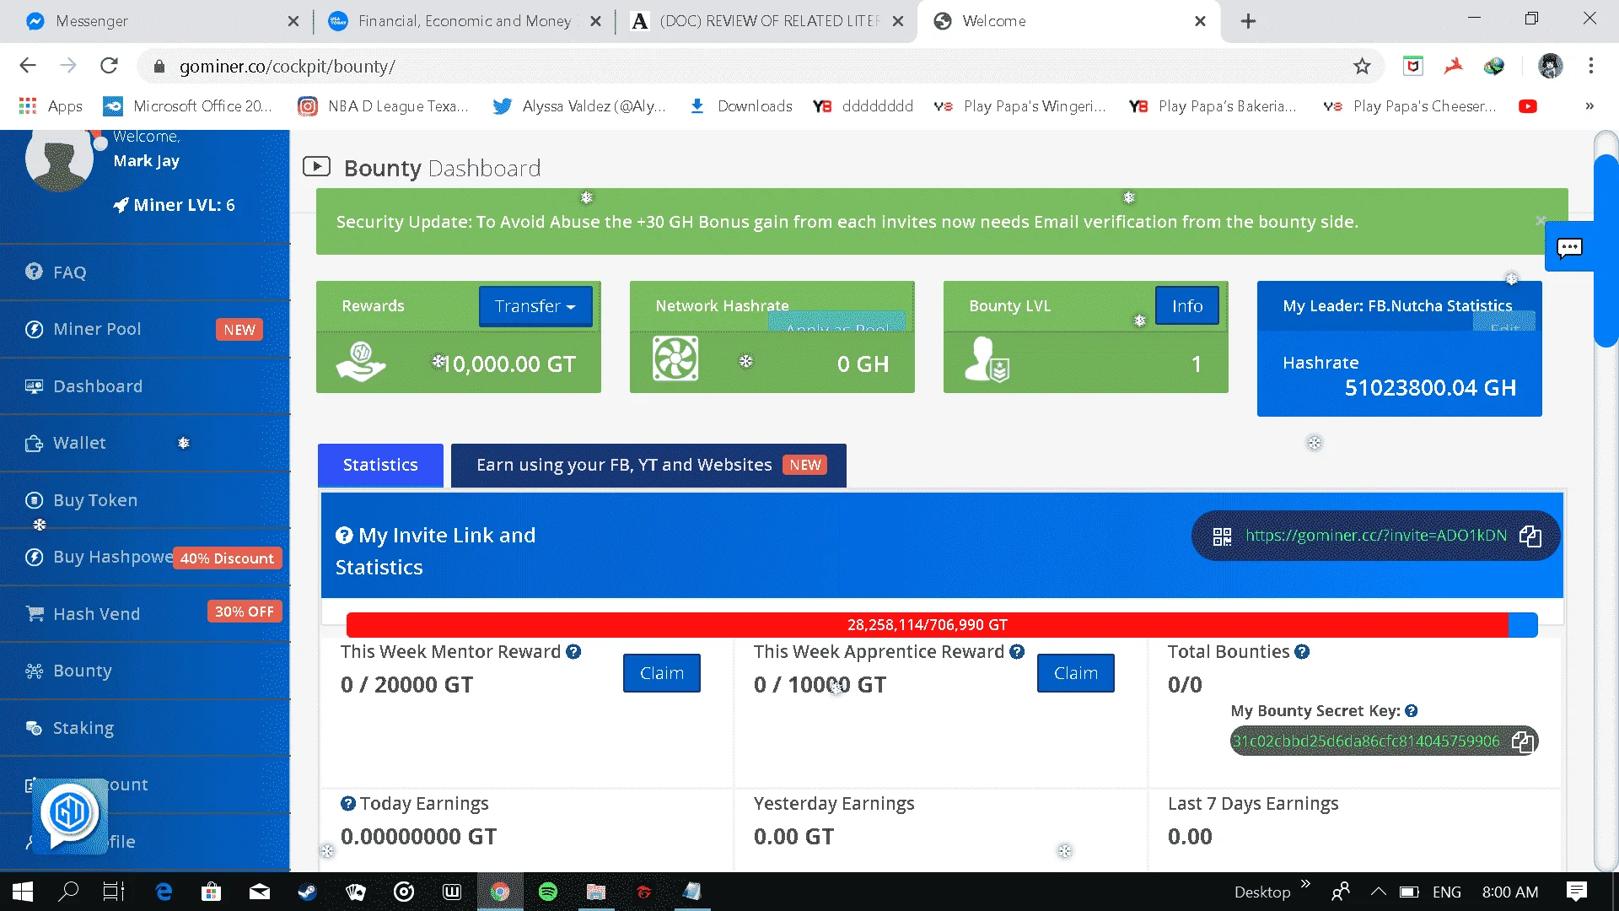
Task: Click help icon next to Apprentice Reward
Action: (1017, 652)
